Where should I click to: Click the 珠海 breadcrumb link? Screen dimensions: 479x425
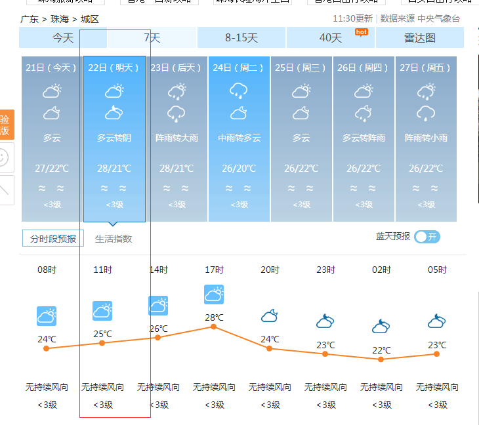60,19
